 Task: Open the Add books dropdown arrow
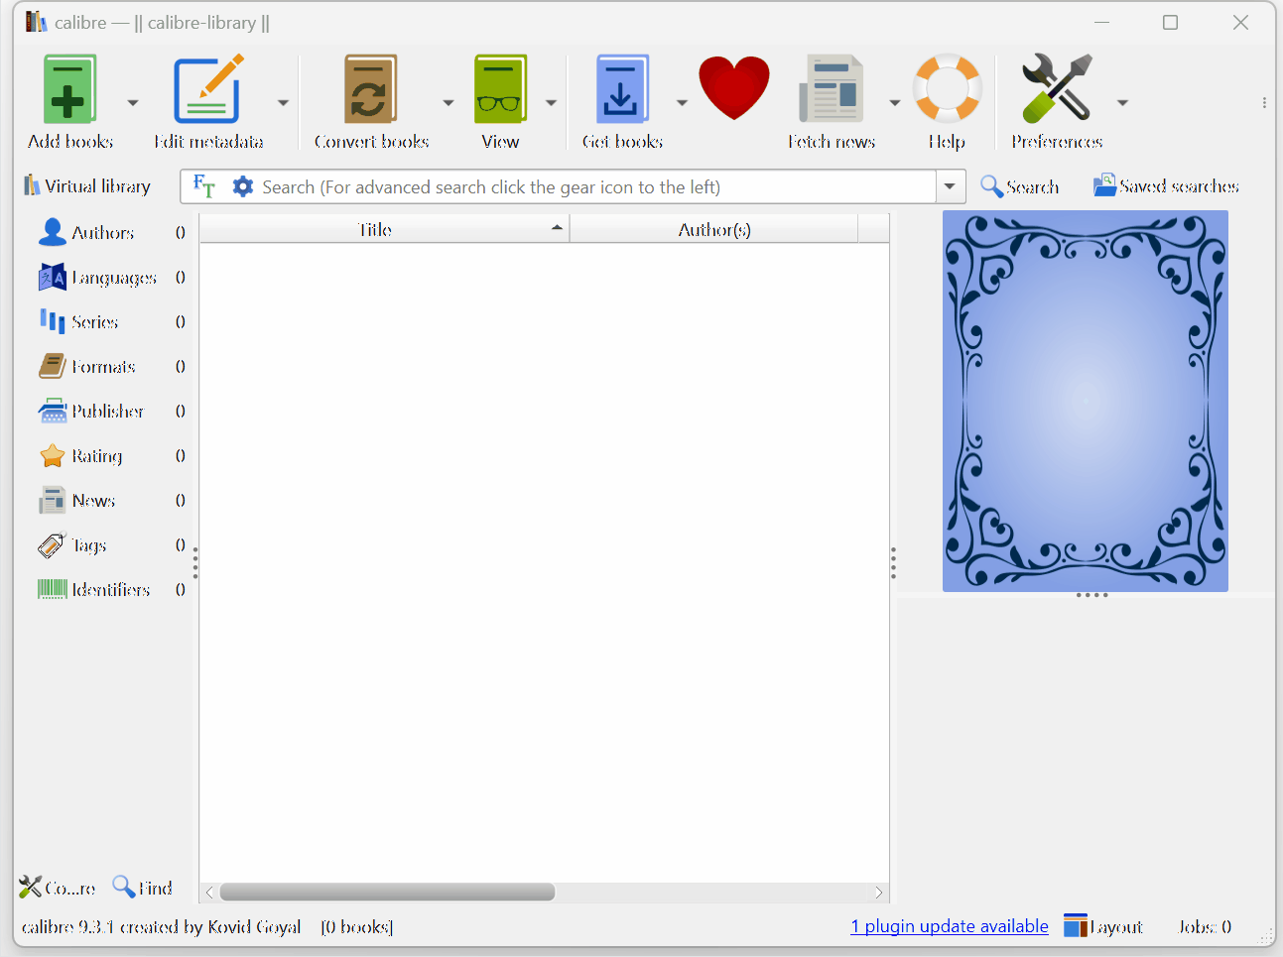click(x=132, y=101)
